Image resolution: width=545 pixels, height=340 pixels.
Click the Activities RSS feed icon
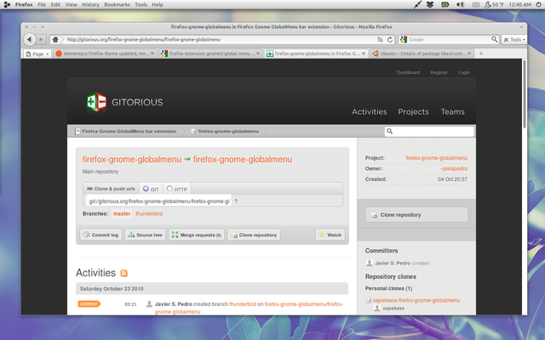(123, 274)
